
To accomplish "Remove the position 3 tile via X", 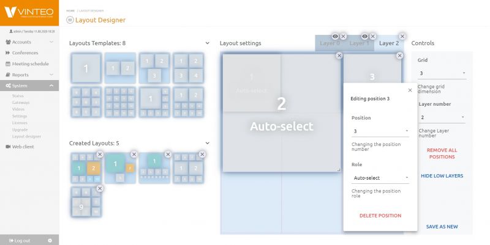I will (399, 56).
